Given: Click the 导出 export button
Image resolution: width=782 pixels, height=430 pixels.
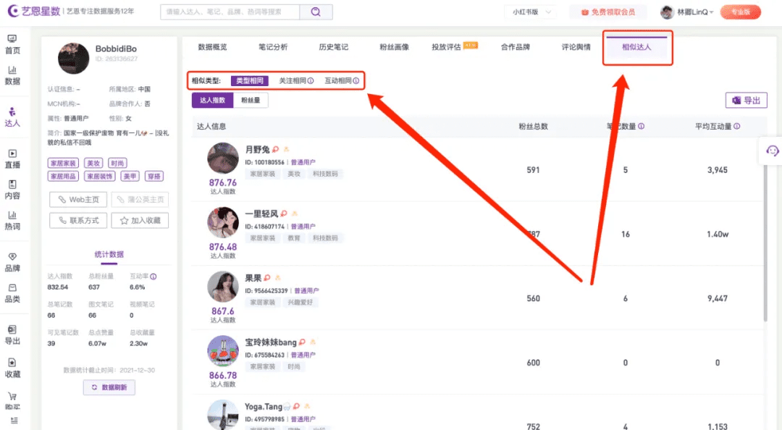Looking at the screenshot, I should [746, 101].
